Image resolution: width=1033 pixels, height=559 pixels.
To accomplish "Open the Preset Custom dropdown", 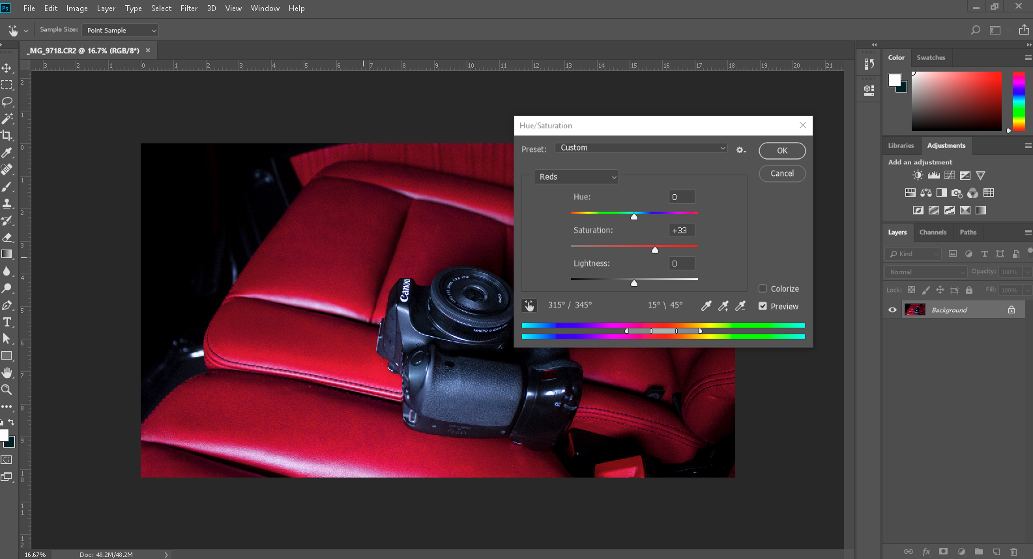I will (x=641, y=148).
